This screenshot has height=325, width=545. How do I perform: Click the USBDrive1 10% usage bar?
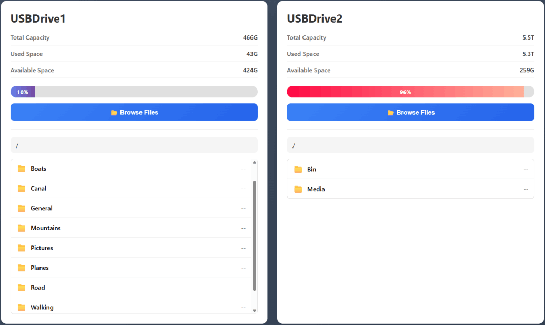[x=134, y=92]
